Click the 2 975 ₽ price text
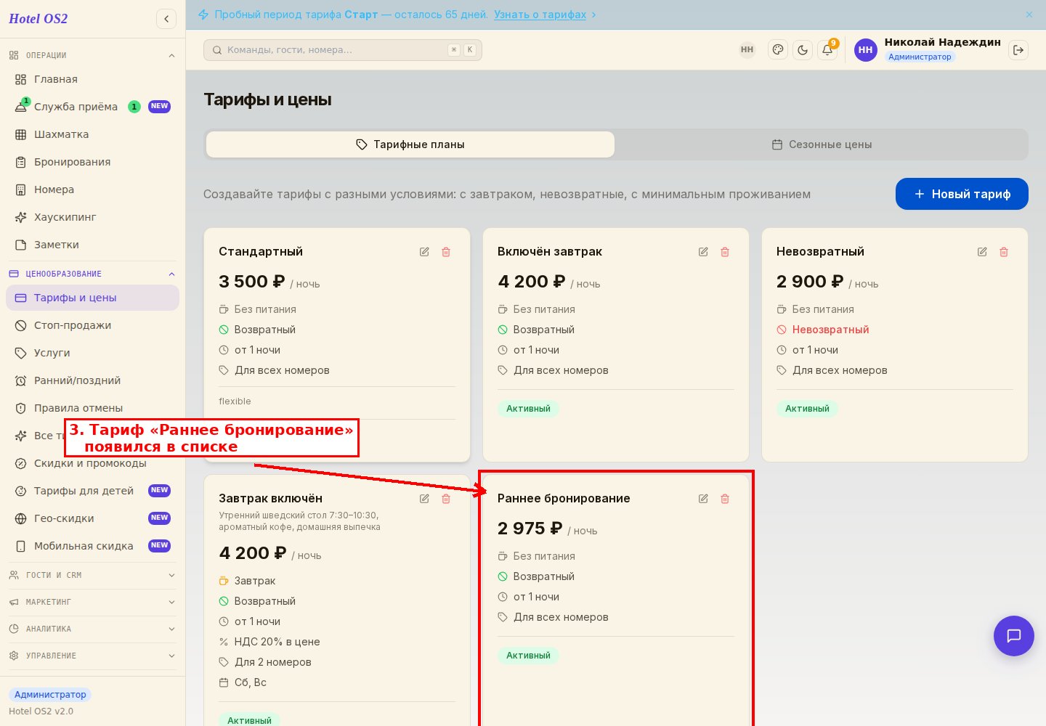 (x=530, y=529)
